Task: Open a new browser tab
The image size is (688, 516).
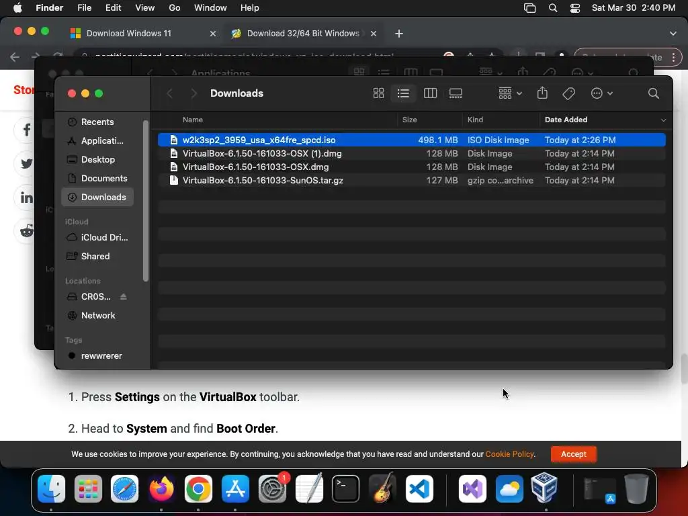Action: pyautogui.click(x=399, y=34)
